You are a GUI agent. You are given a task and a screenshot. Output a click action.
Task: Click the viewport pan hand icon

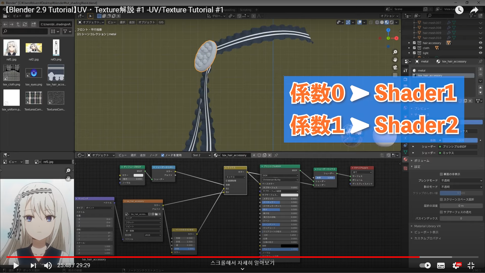395,60
